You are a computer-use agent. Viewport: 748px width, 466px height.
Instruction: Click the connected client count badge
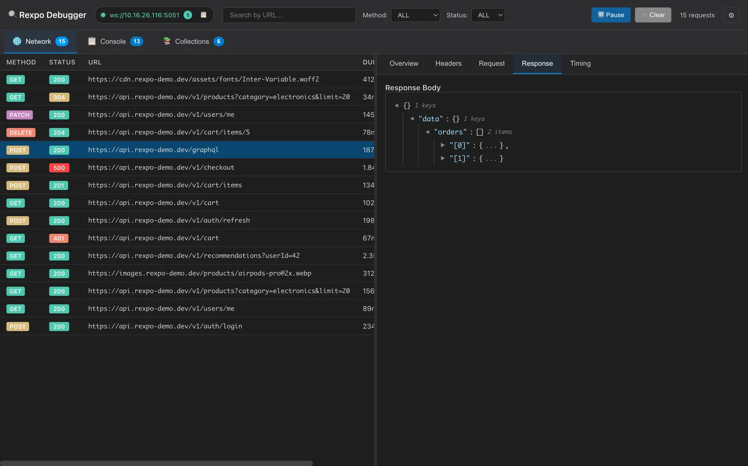click(x=188, y=15)
